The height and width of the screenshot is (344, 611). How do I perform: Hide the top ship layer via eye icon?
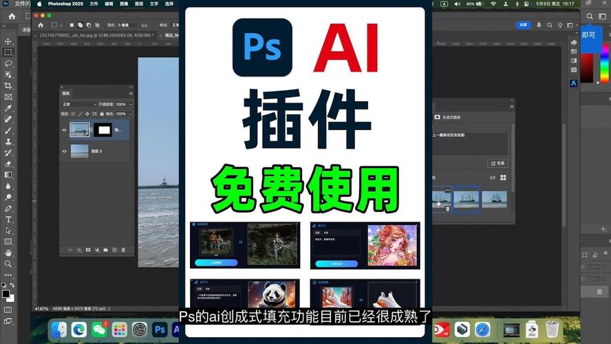64,130
